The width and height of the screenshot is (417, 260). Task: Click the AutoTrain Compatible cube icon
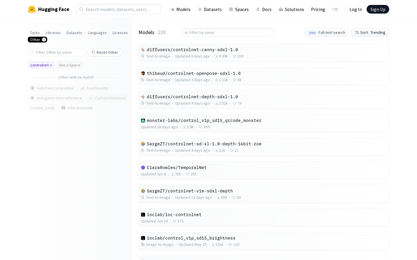(x=32, y=88)
